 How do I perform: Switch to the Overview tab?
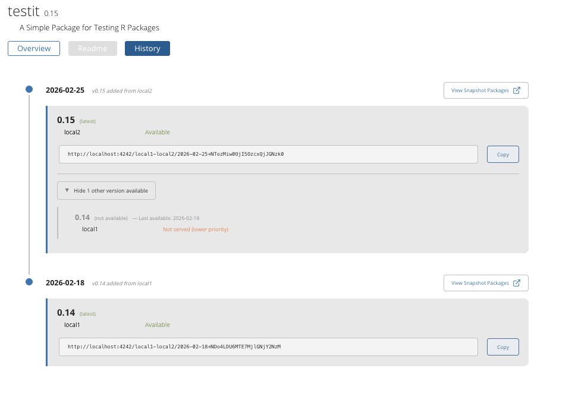point(34,49)
